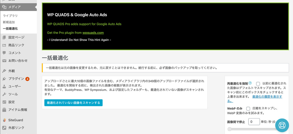Click the share icon beside 商品リンク
This screenshot has height=134, width=293.
pyautogui.click(x=4, y=45)
